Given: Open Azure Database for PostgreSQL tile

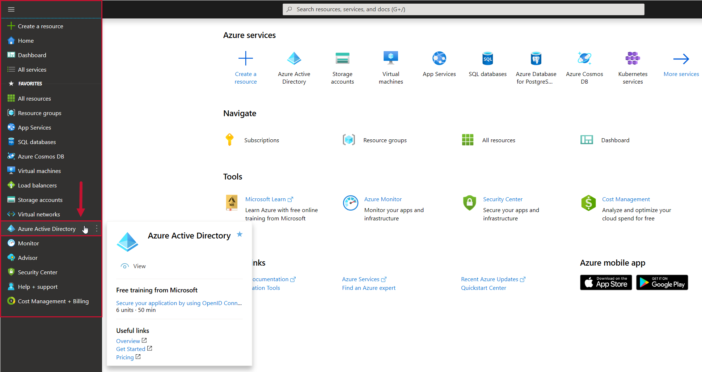Looking at the screenshot, I should (x=536, y=68).
